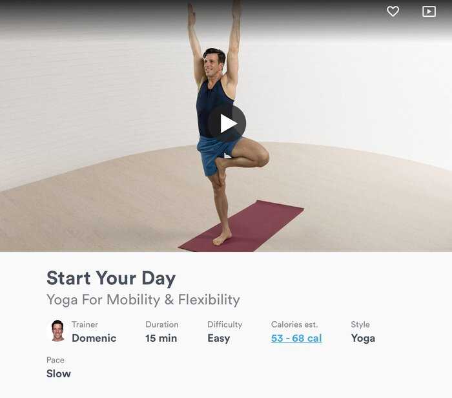Image resolution: width=452 pixels, height=398 pixels.
Task: Click the Pace label
Action: (56, 360)
